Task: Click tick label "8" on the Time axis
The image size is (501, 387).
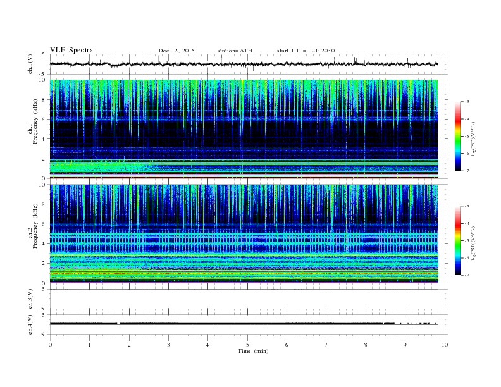Action: coord(366,345)
